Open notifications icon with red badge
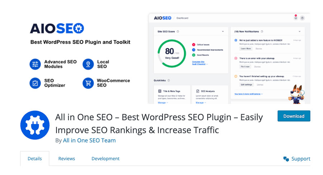 pos(296,17)
